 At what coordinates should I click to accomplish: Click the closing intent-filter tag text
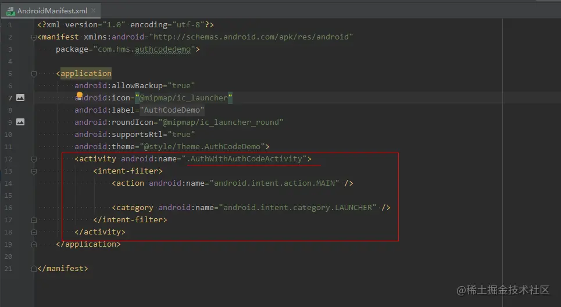point(130,219)
